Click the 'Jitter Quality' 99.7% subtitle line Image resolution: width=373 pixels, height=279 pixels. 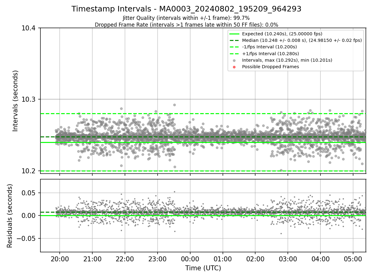coord(186,18)
